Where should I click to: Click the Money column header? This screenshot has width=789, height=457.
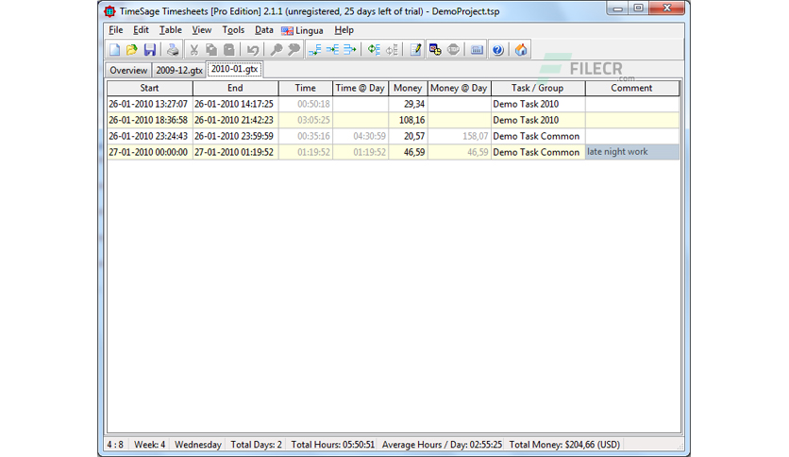[x=408, y=88]
